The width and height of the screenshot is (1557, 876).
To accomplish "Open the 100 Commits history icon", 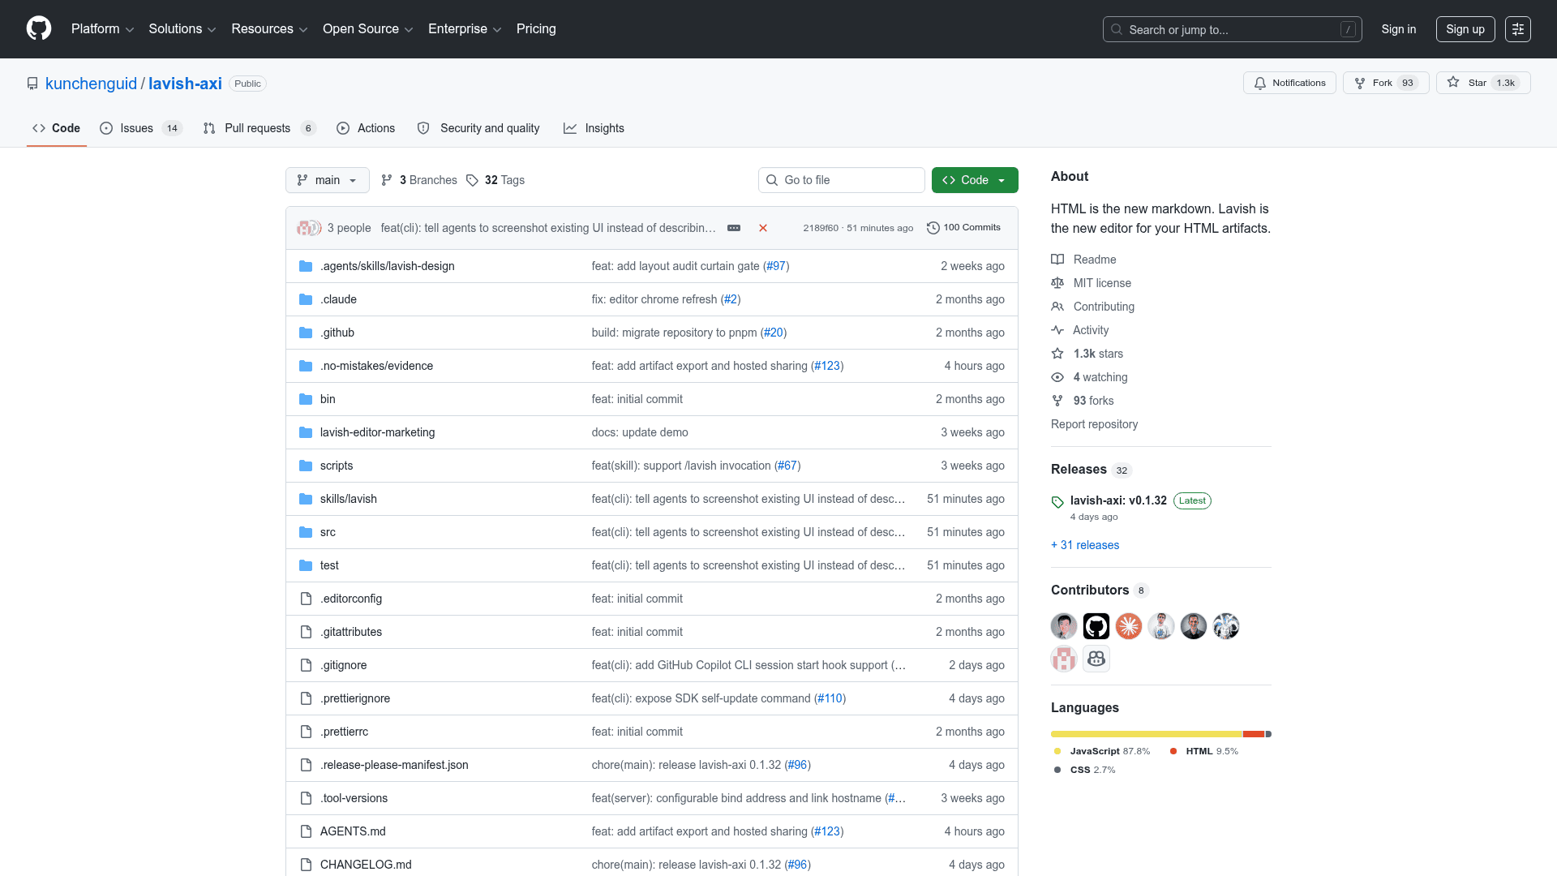I will (933, 228).
